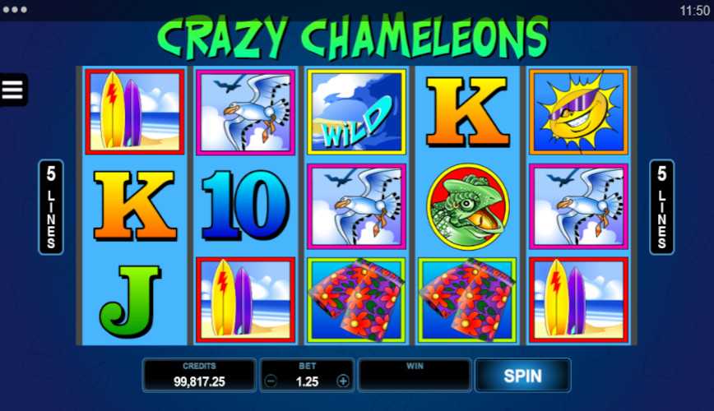
Task: Click the CREDITS balance display
Action: (199, 375)
